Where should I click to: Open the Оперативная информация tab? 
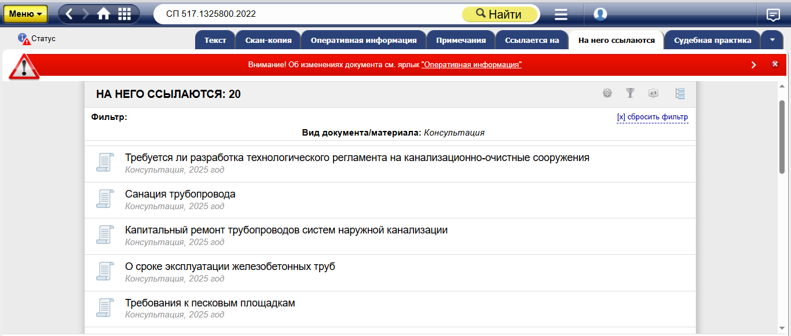coord(364,41)
